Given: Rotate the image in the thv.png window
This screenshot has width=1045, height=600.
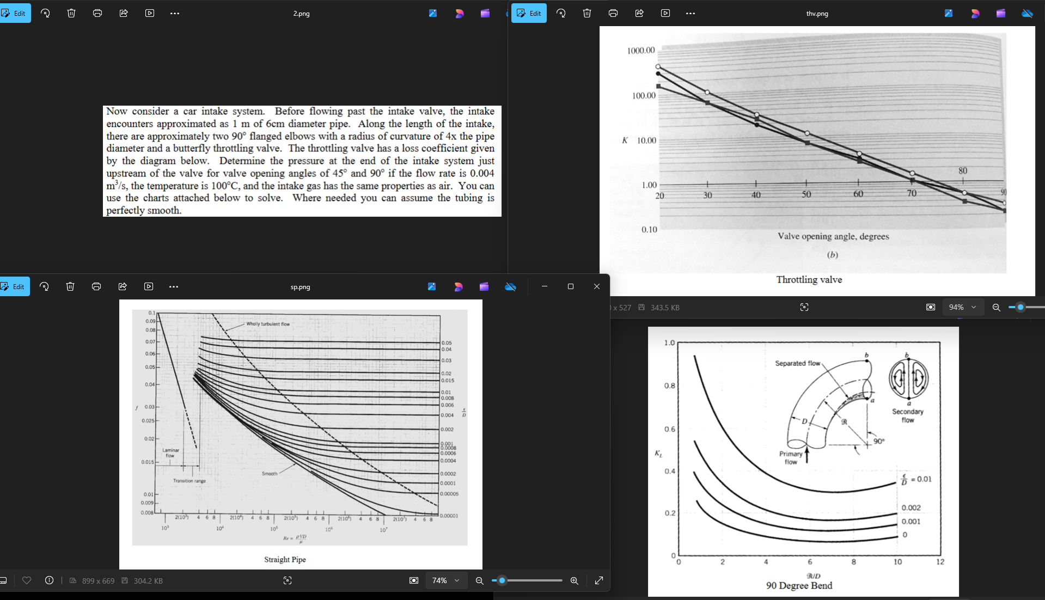Looking at the screenshot, I should pyautogui.click(x=561, y=13).
